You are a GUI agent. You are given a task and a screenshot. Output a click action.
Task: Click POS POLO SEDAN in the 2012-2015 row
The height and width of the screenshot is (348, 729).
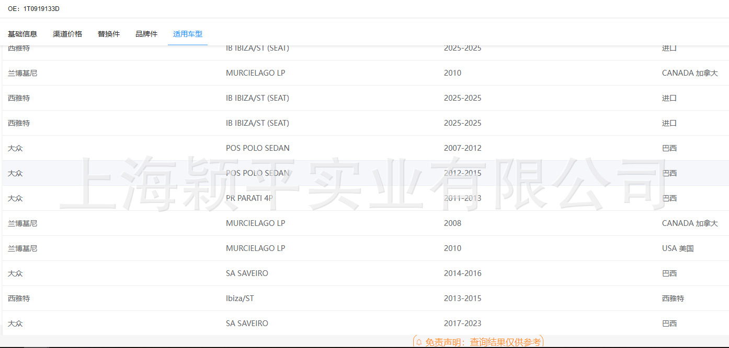tap(258, 173)
